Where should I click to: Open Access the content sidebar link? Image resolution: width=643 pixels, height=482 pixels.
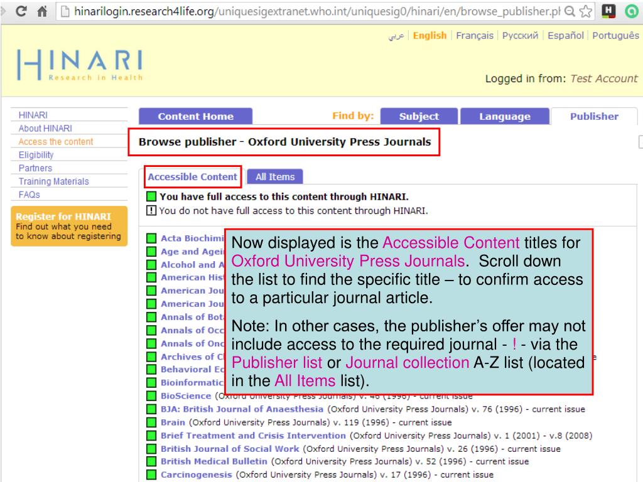56,141
